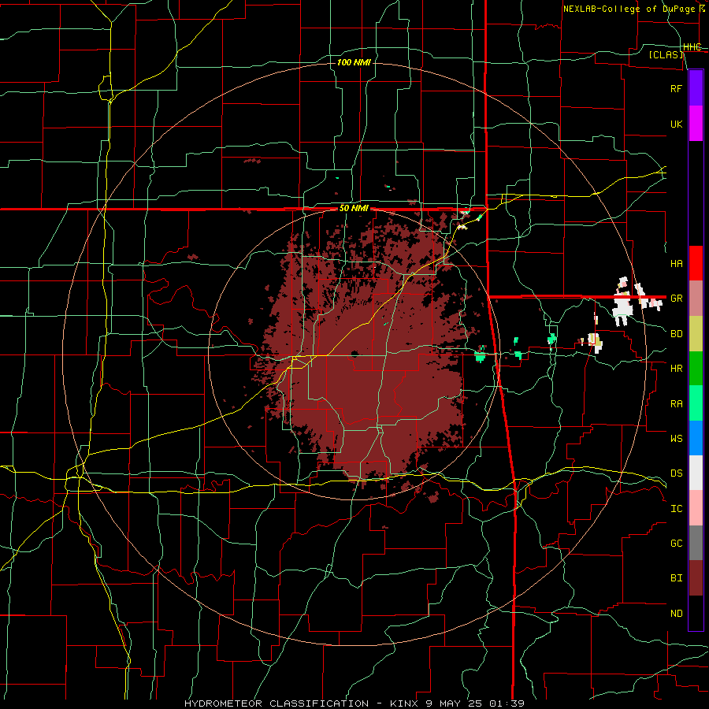The width and height of the screenshot is (709, 709).
Task: Click the BI legend label
Action: coord(677,578)
